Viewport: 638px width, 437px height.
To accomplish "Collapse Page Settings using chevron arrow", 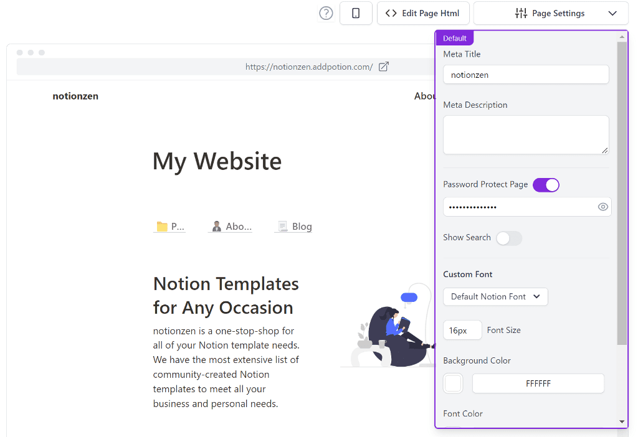I will [x=612, y=13].
